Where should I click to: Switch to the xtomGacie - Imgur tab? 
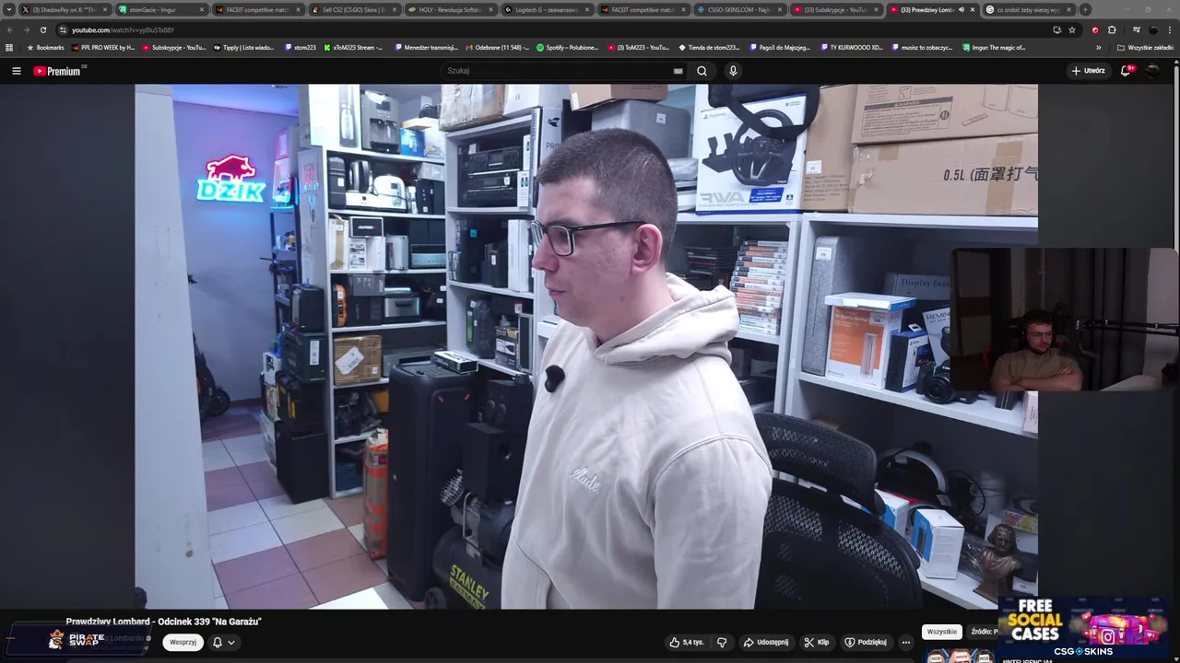[x=160, y=9]
